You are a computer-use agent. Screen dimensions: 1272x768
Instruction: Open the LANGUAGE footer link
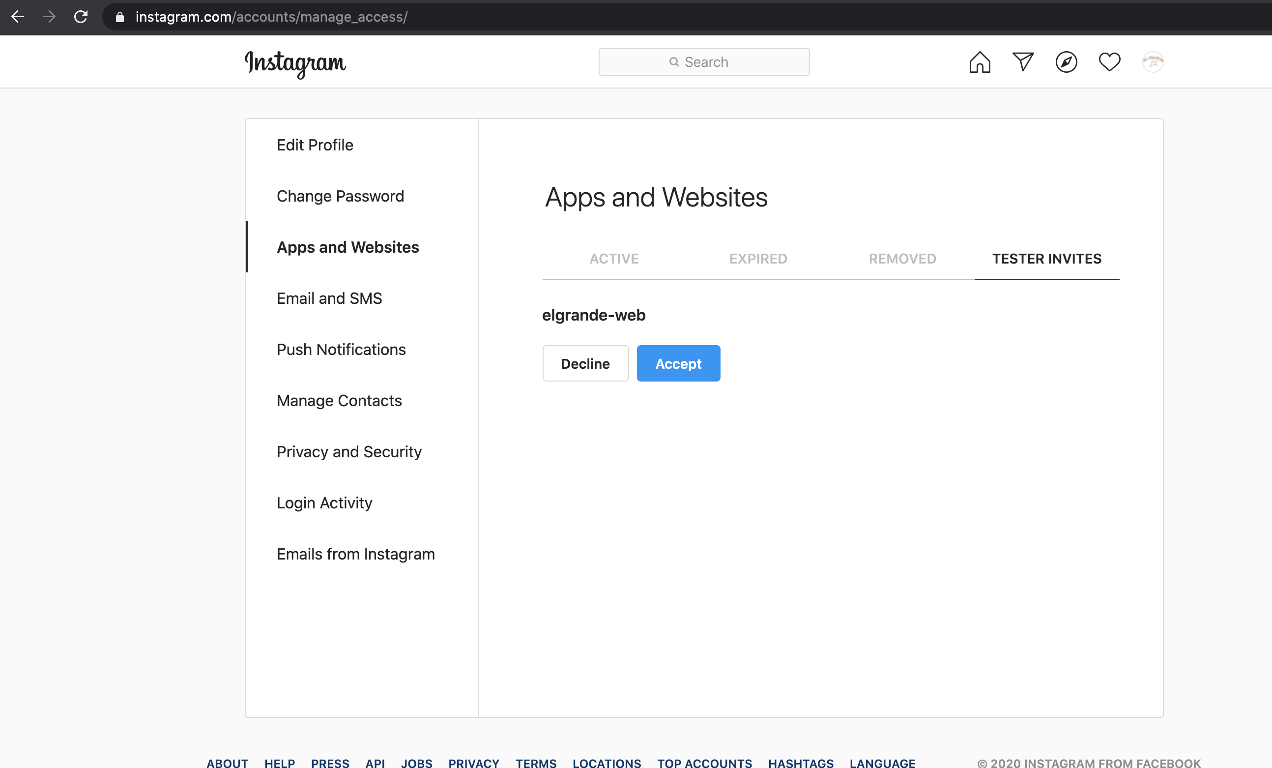click(x=882, y=764)
